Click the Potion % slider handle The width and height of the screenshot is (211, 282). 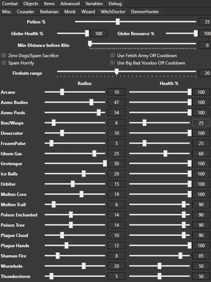(x=118, y=22)
